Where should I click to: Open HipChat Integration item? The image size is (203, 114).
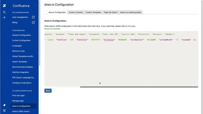click(x=21, y=72)
